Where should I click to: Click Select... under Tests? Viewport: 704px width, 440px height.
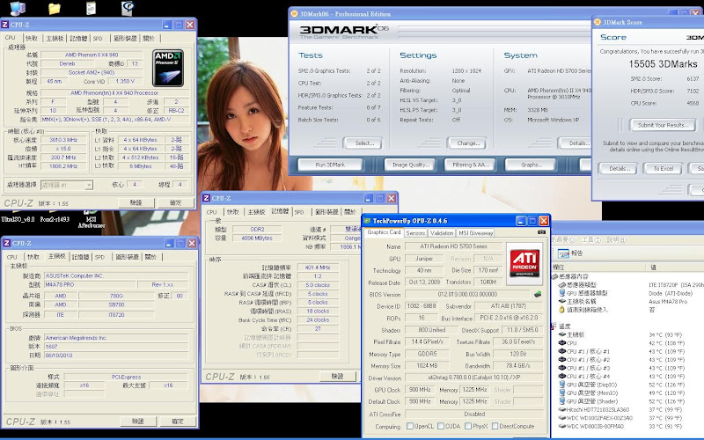(363, 143)
